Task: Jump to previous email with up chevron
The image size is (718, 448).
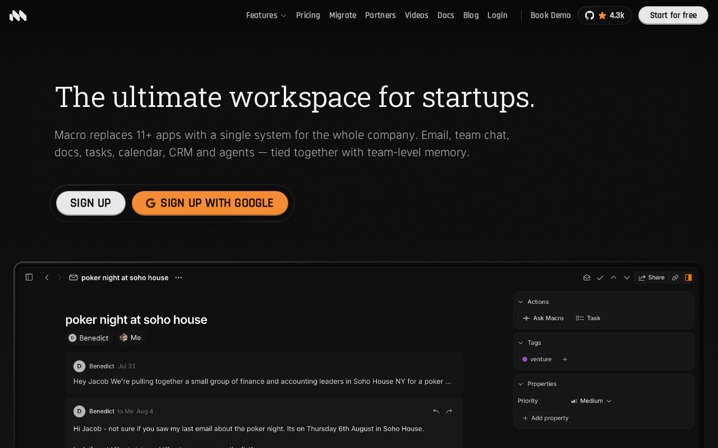Action: pos(613,277)
